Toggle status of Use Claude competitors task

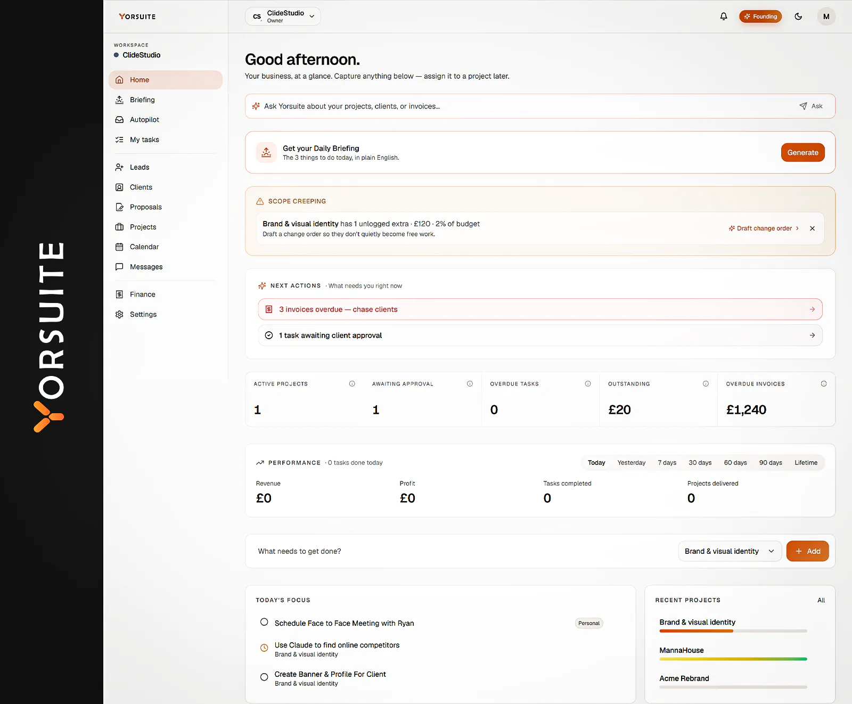(264, 648)
